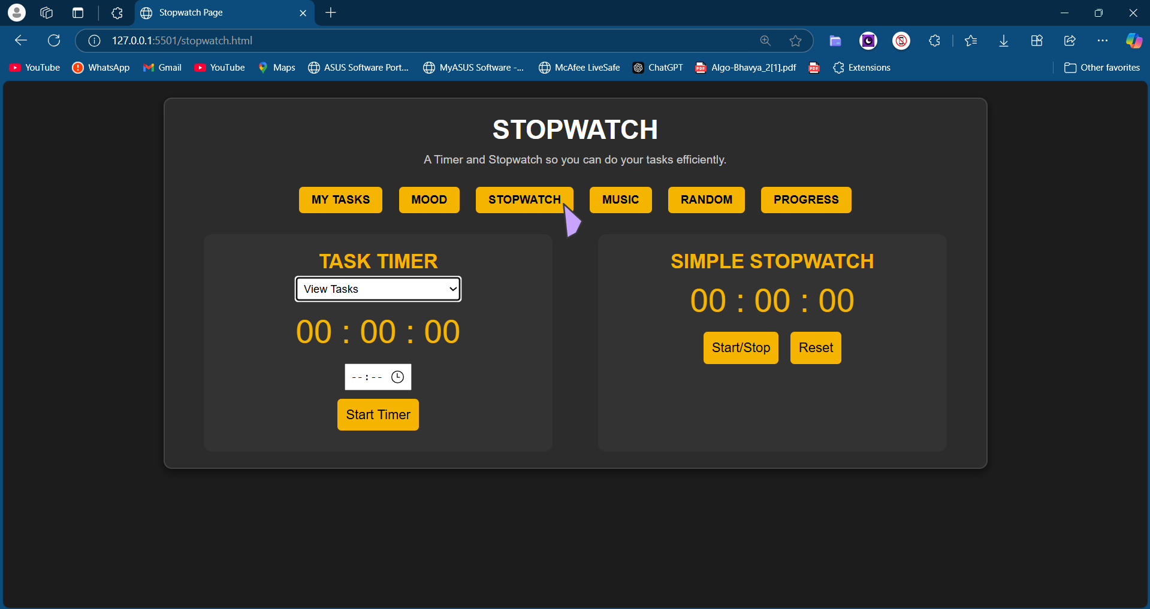Open the zoom magnifier in address bar
The width and height of the screenshot is (1150, 609).
tap(765, 41)
